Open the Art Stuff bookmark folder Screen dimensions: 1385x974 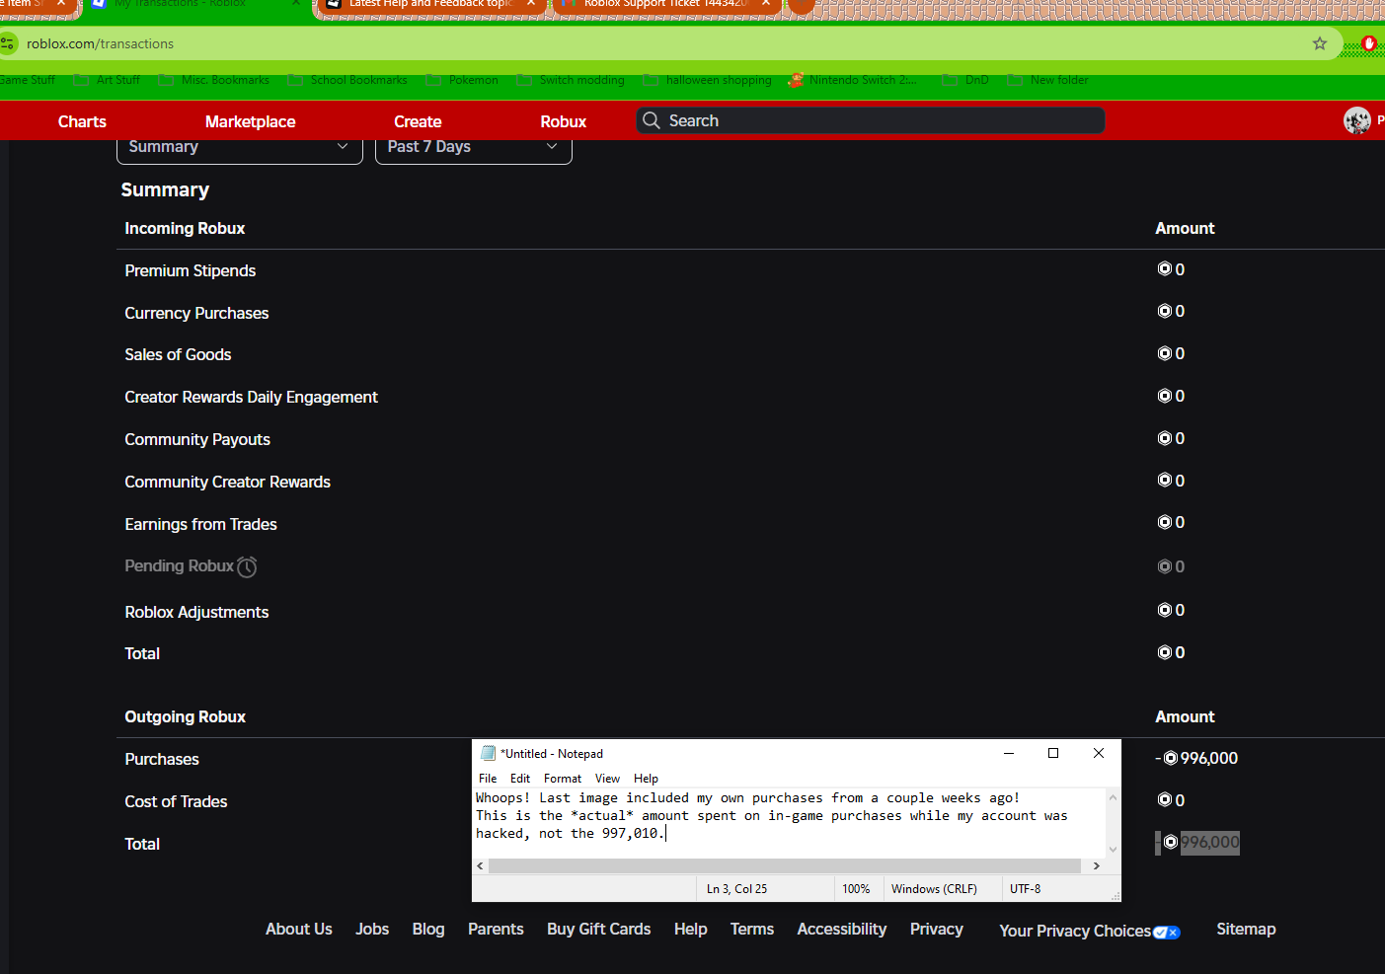(x=107, y=80)
